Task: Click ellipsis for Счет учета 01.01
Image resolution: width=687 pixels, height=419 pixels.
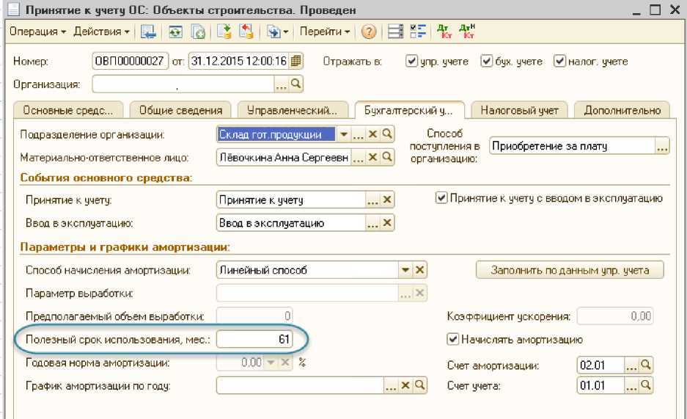Action: pos(631,386)
